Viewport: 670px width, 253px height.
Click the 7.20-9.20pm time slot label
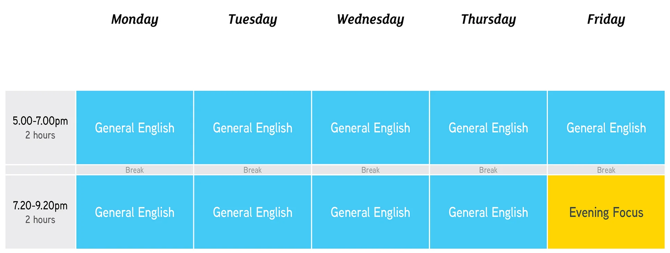coord(40,212)
